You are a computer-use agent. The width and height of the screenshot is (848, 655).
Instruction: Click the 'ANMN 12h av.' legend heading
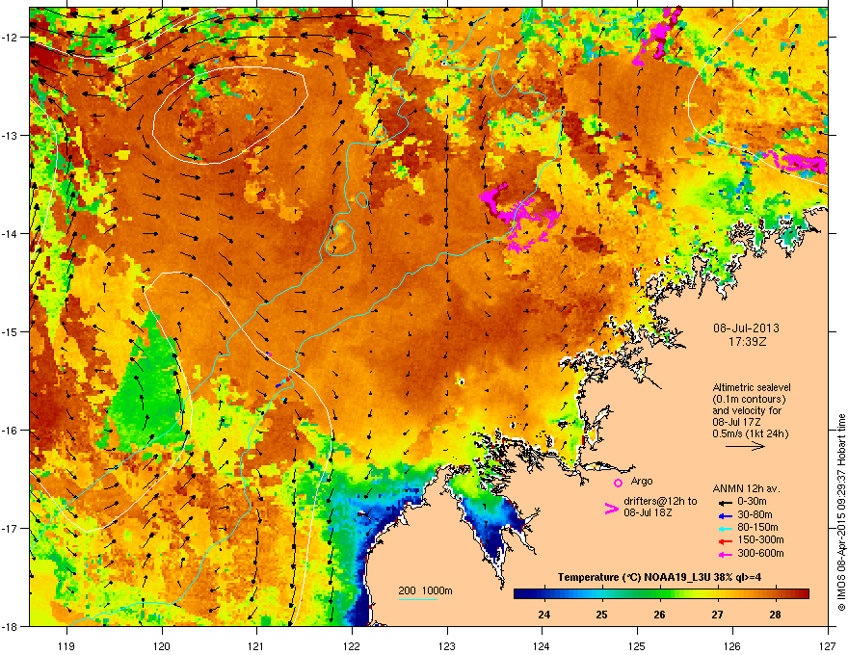pyautogui.click(x=746, y=488)
